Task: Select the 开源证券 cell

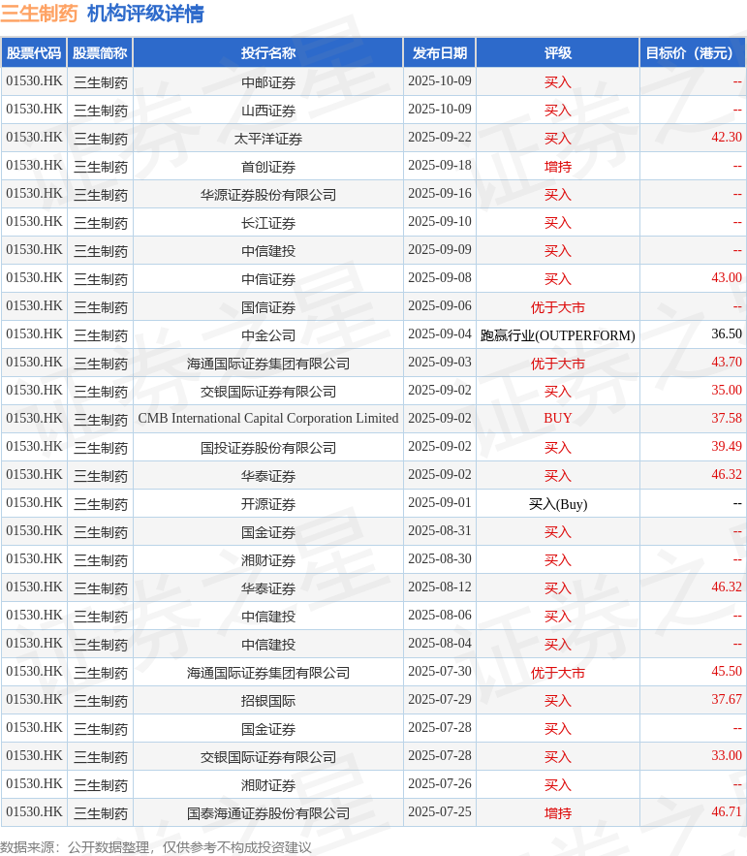Action: coord(268,504)
